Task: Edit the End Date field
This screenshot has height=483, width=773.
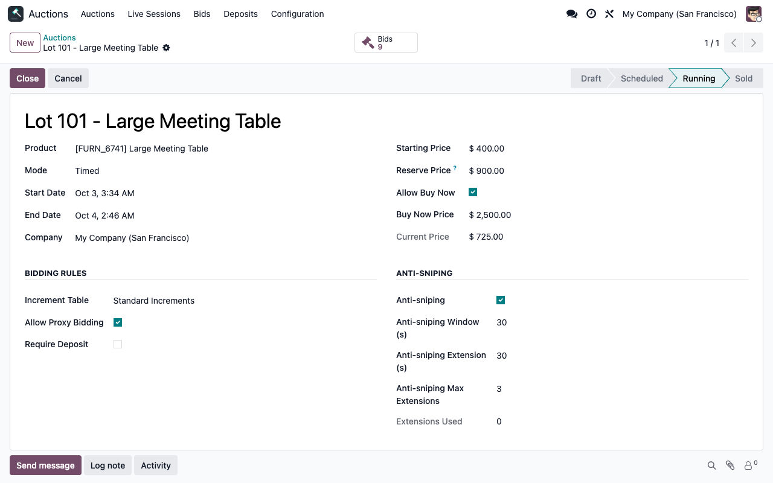Action: [x=225, y=216]
